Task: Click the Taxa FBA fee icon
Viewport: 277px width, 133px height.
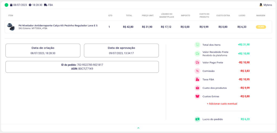Action: pyautogui.click(x=197, y=79)
